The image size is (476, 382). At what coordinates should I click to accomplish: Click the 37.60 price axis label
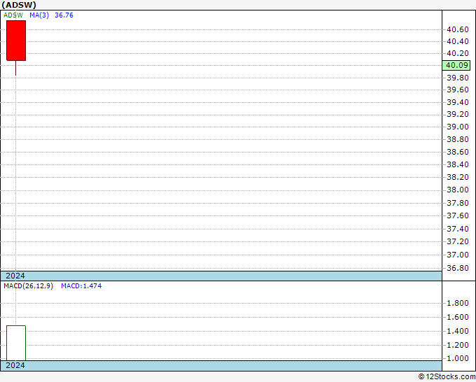tap(458, 215)
